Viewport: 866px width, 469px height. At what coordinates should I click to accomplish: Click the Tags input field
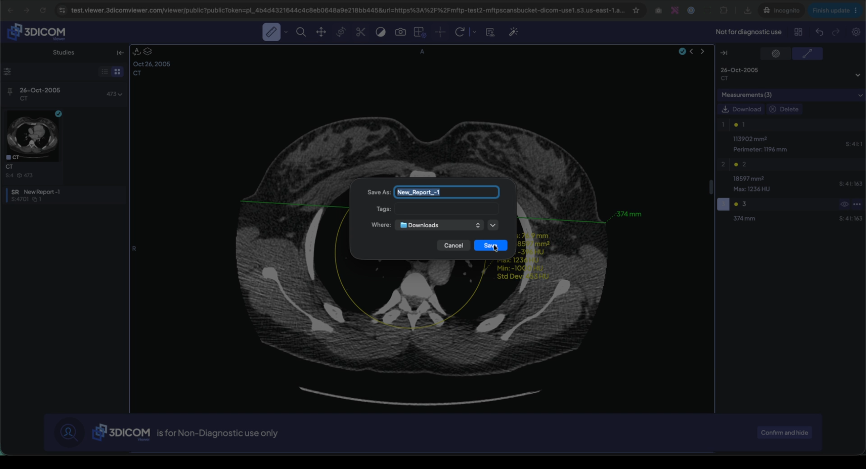click(447, 209)
